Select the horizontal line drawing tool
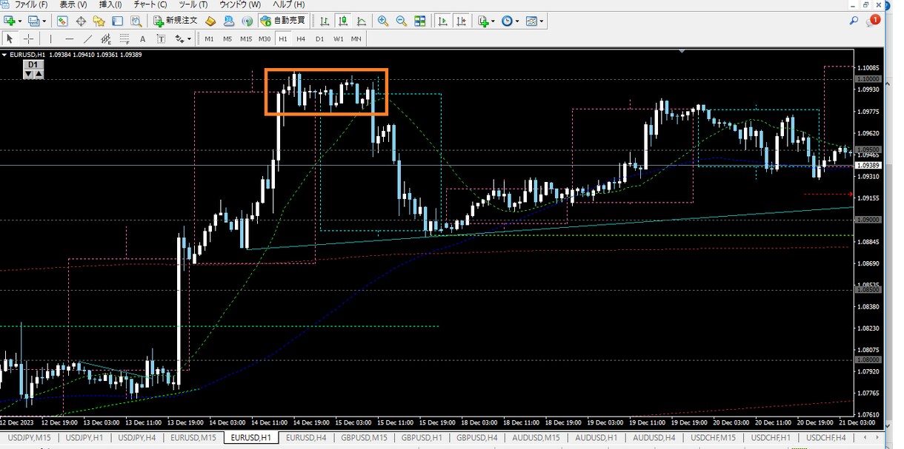The height and width of the screenshot is (449, 904). 70,38
